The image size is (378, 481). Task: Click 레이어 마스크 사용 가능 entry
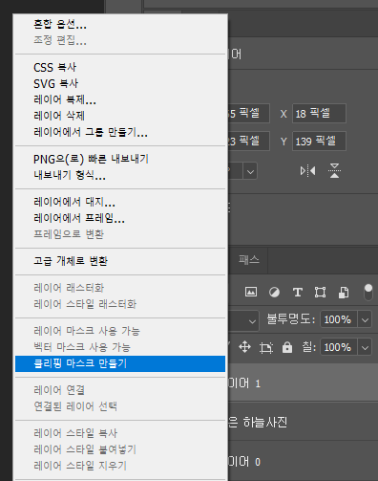click(x=120, y=331)
